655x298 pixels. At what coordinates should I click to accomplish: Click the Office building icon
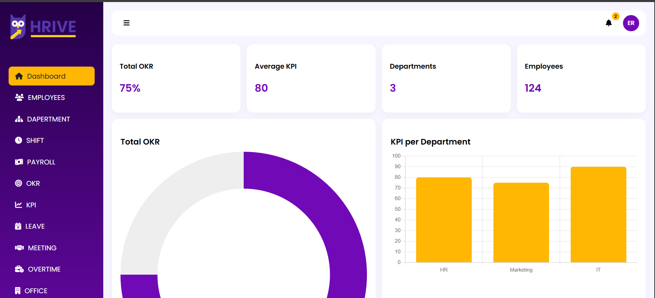pyautogui.click(x=18, y=291)
